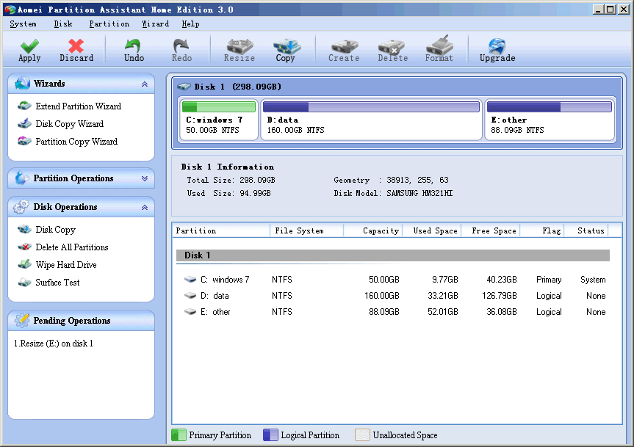Click the 88.09GB capacity cell in list
This screenshot has width=634, height=447.
coord(383,312)
